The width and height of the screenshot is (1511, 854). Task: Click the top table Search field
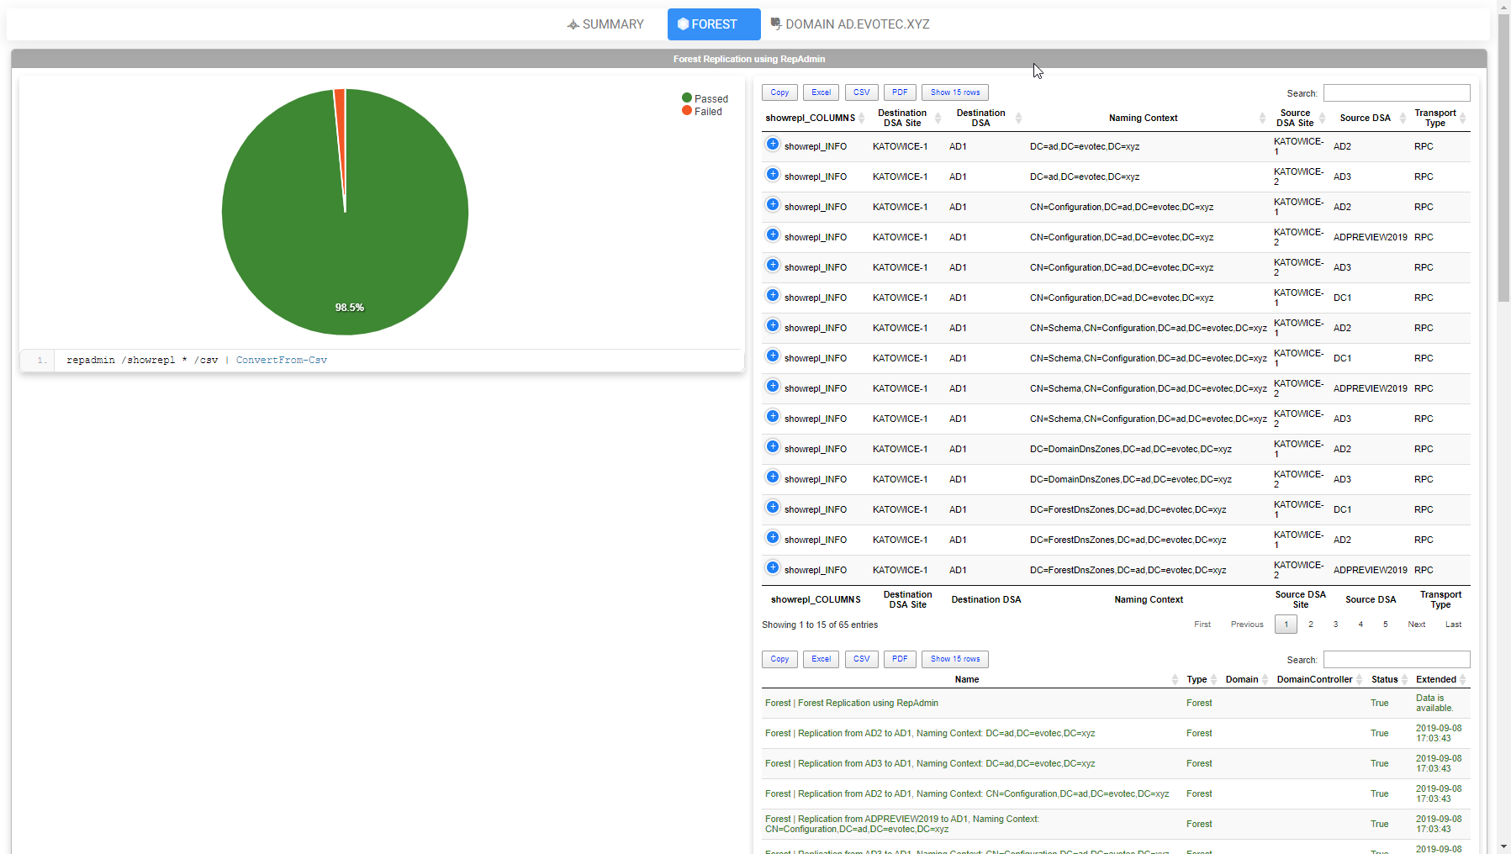pyautogui.click(x=1396, y=93)
